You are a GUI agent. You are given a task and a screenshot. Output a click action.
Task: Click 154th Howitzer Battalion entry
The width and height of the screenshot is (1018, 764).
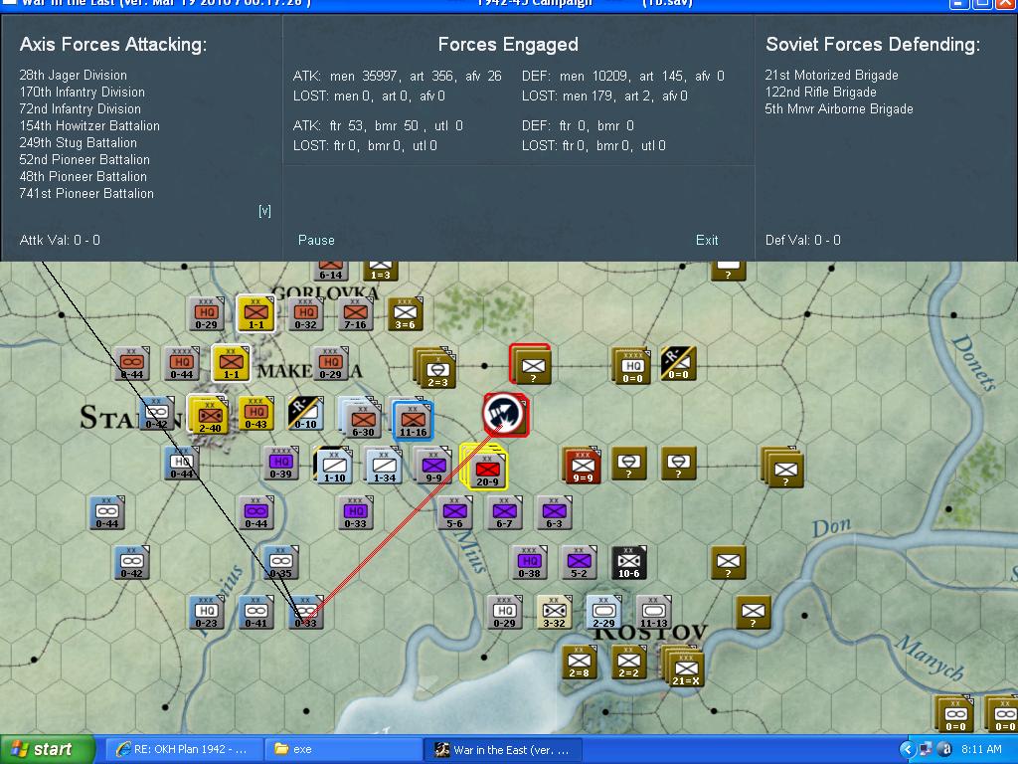(89, 126)
